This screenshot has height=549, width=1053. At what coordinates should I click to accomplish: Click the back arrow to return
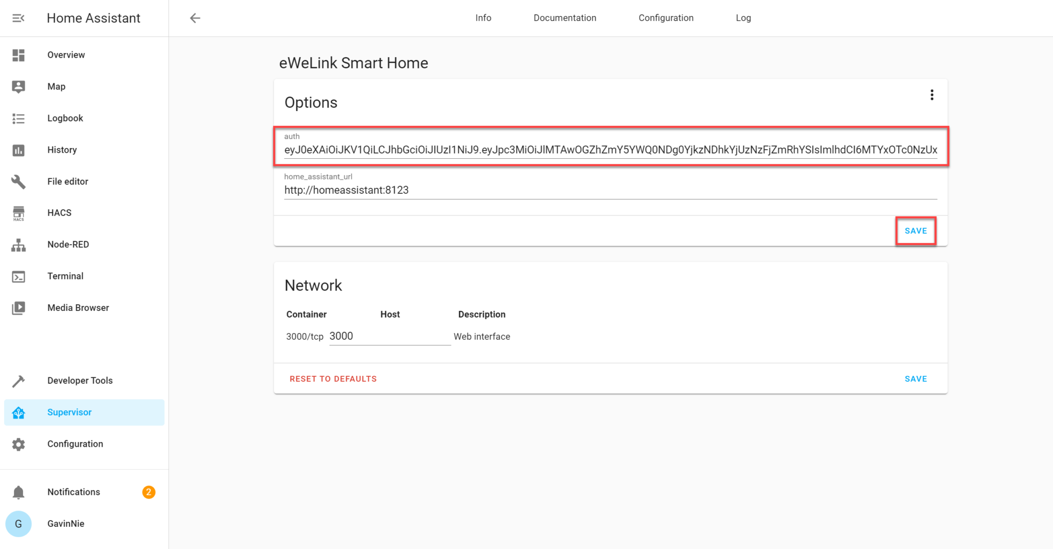point(195,18)
